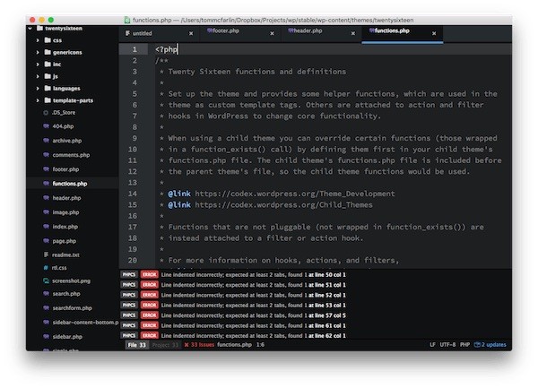The height and width of the screenshot is (388, 538).
Task: Show linter issues for Project scope
Action: tap(165, 345)
